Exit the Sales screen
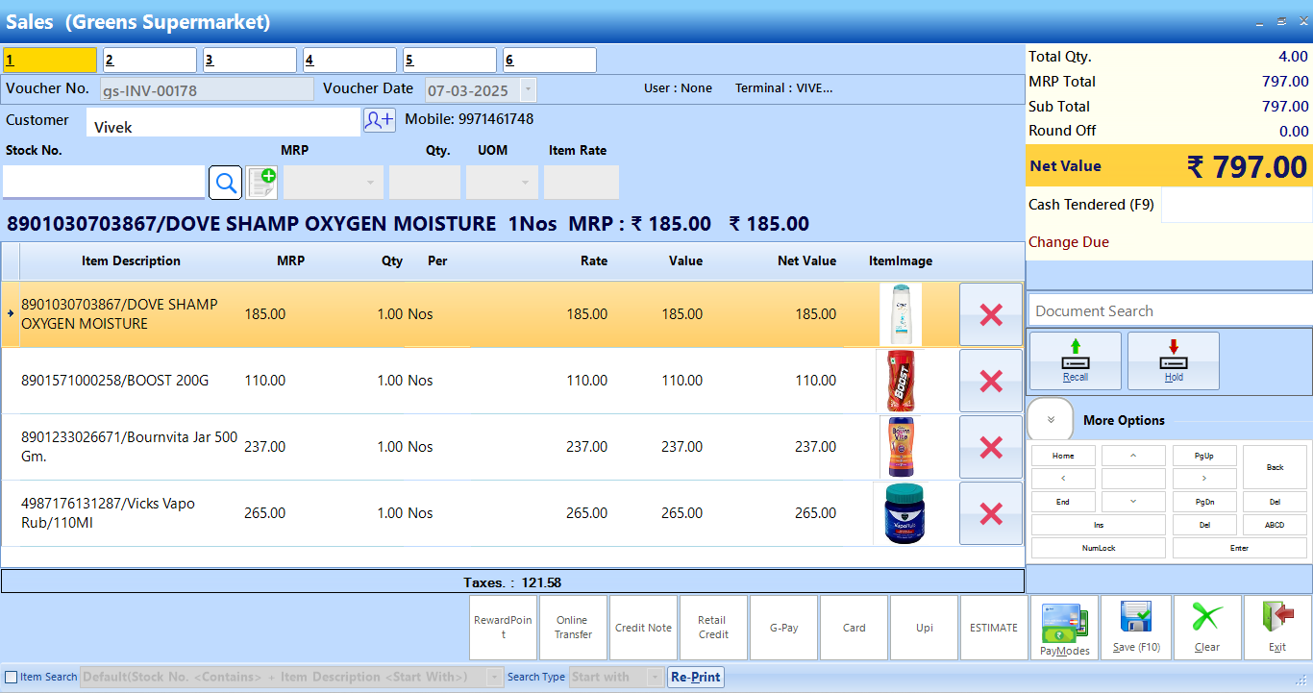 click(1277, 628)
